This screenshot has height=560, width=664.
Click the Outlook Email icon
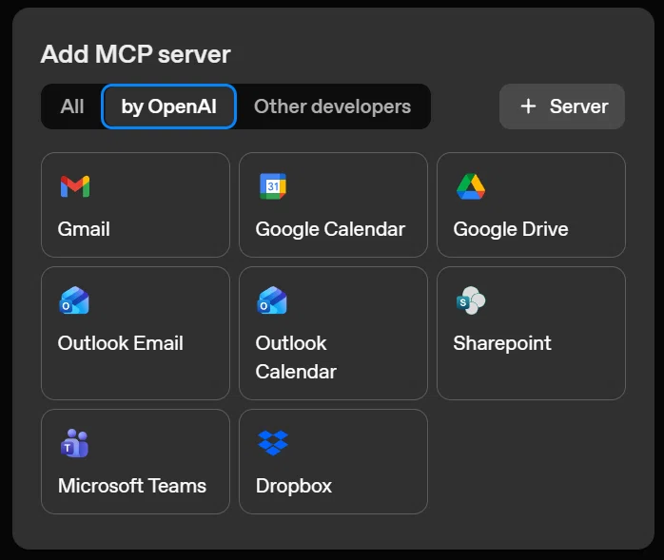(x=74, y=300)
